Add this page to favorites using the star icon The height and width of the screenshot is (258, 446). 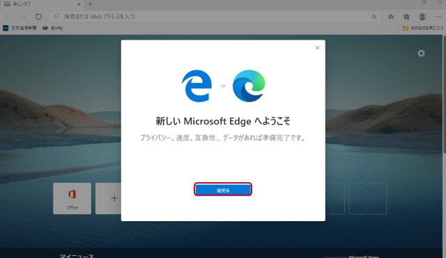pyautogui.click(x=374, y=17)
